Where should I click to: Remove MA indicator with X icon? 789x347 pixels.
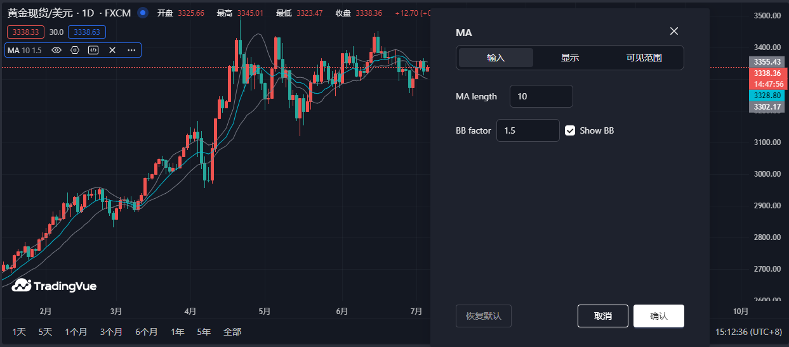pyautogui.click(x=112, y=50)
